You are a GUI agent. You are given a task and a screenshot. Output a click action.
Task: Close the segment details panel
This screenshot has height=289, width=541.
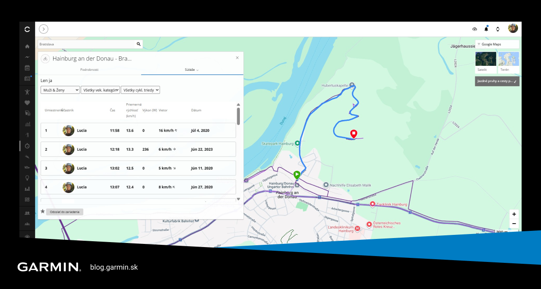tap(238, 58)
